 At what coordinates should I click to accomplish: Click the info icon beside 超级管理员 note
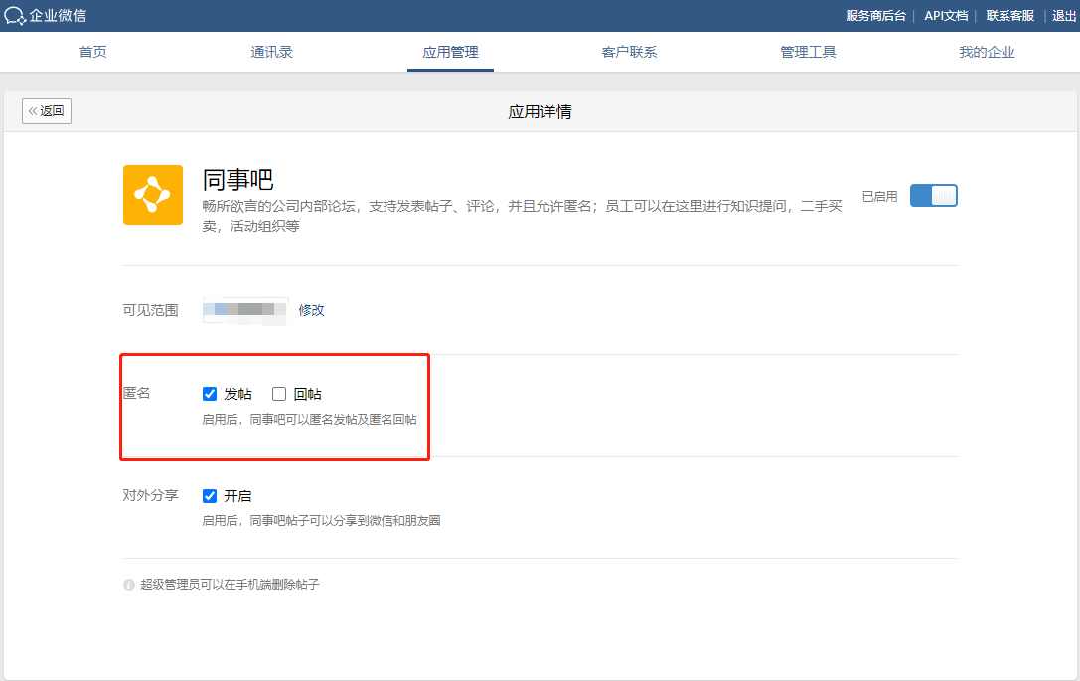[x=129, y=585]
